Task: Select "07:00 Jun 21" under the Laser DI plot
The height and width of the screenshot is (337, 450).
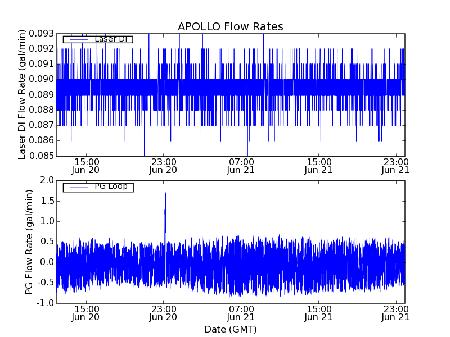Action: point(241,166)
